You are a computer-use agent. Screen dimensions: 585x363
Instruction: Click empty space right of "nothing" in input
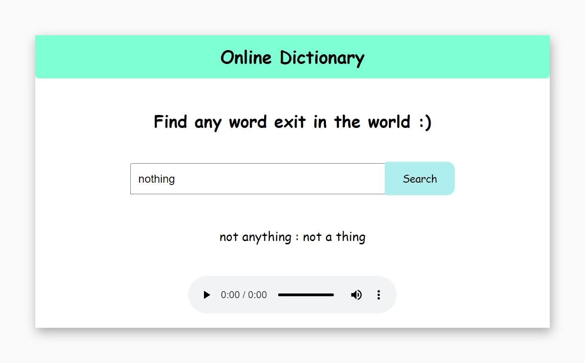tap(278, 179)
